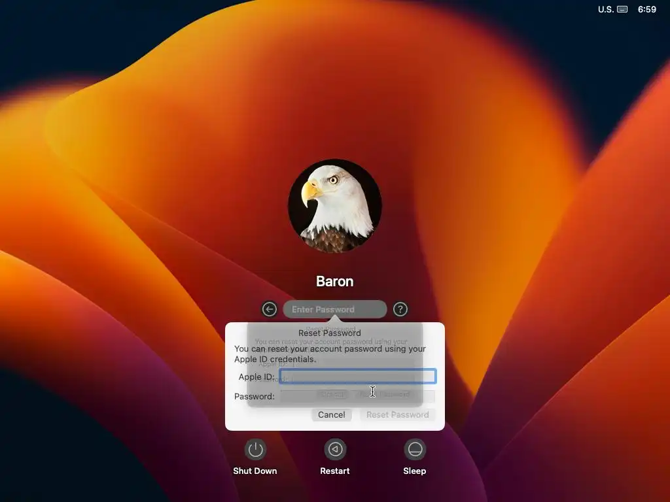Click the question mark help icon
670x502 pixels.
tap(400, 309)
